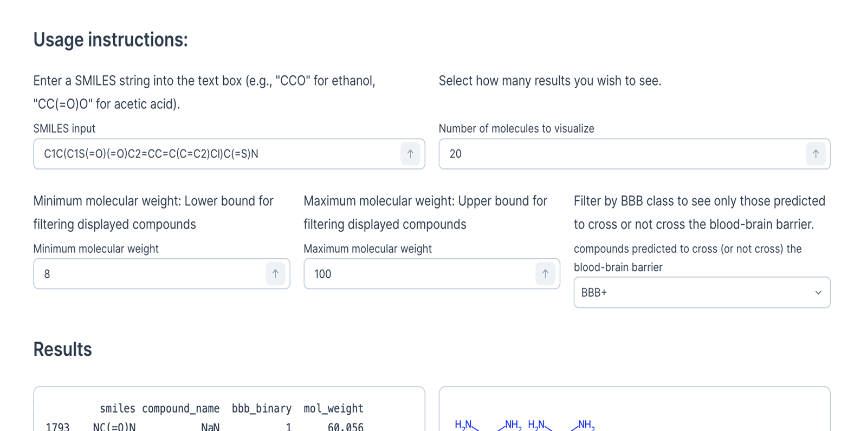Click the "Results" section heading

[62, 350]
